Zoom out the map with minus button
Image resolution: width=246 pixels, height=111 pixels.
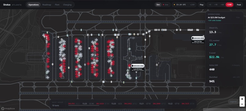pos(242,104)
